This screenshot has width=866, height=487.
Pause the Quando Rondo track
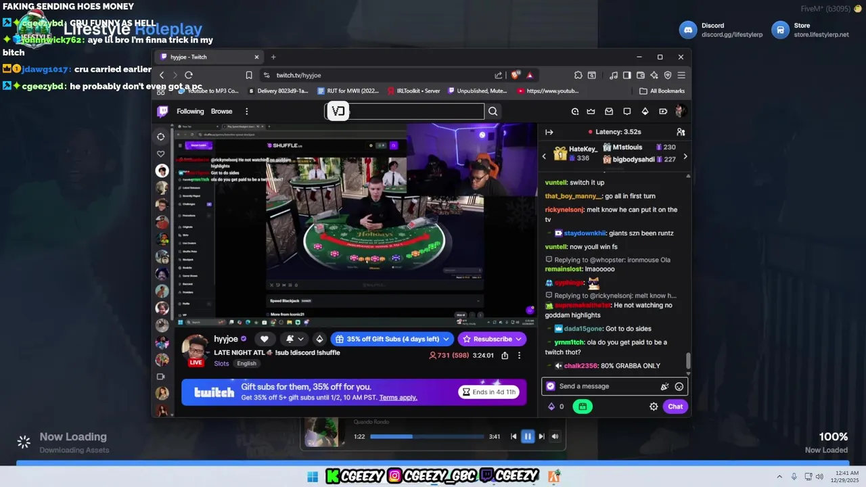click(528, 436)
